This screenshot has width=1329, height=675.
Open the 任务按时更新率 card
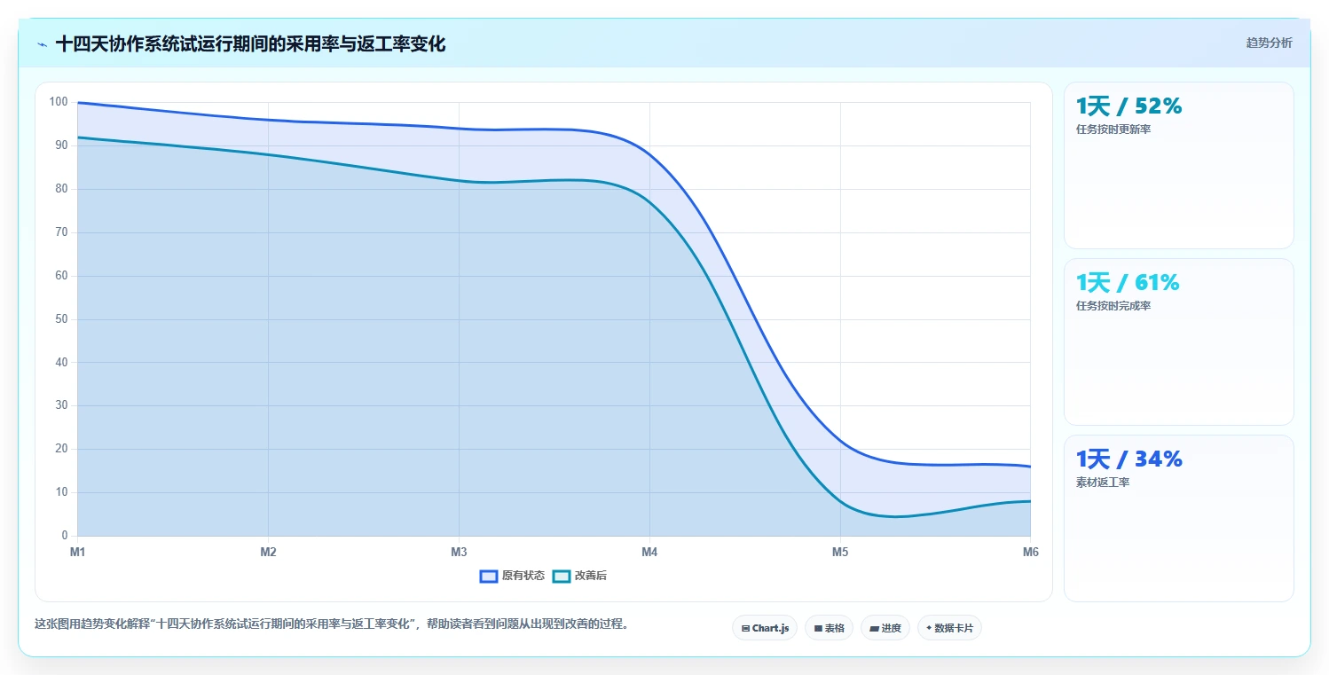point(1178,165)
